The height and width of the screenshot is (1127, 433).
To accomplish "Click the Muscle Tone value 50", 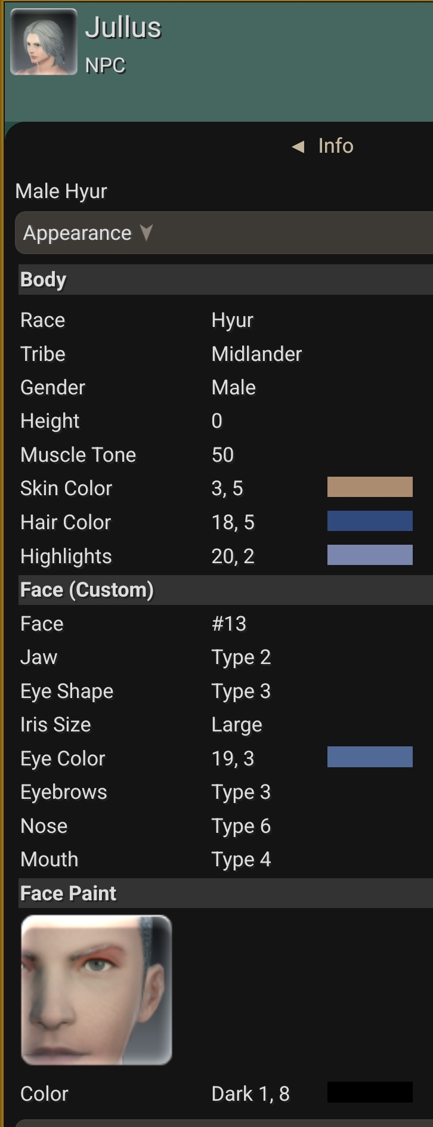I will point(222,455).
